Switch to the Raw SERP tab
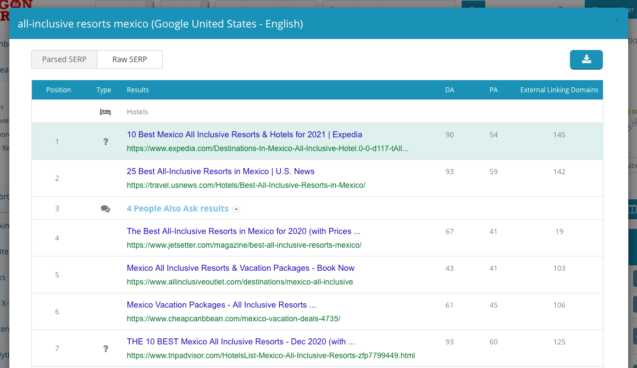Image resolution: width=637 pixels, height=368 pixels. (129, 59)
